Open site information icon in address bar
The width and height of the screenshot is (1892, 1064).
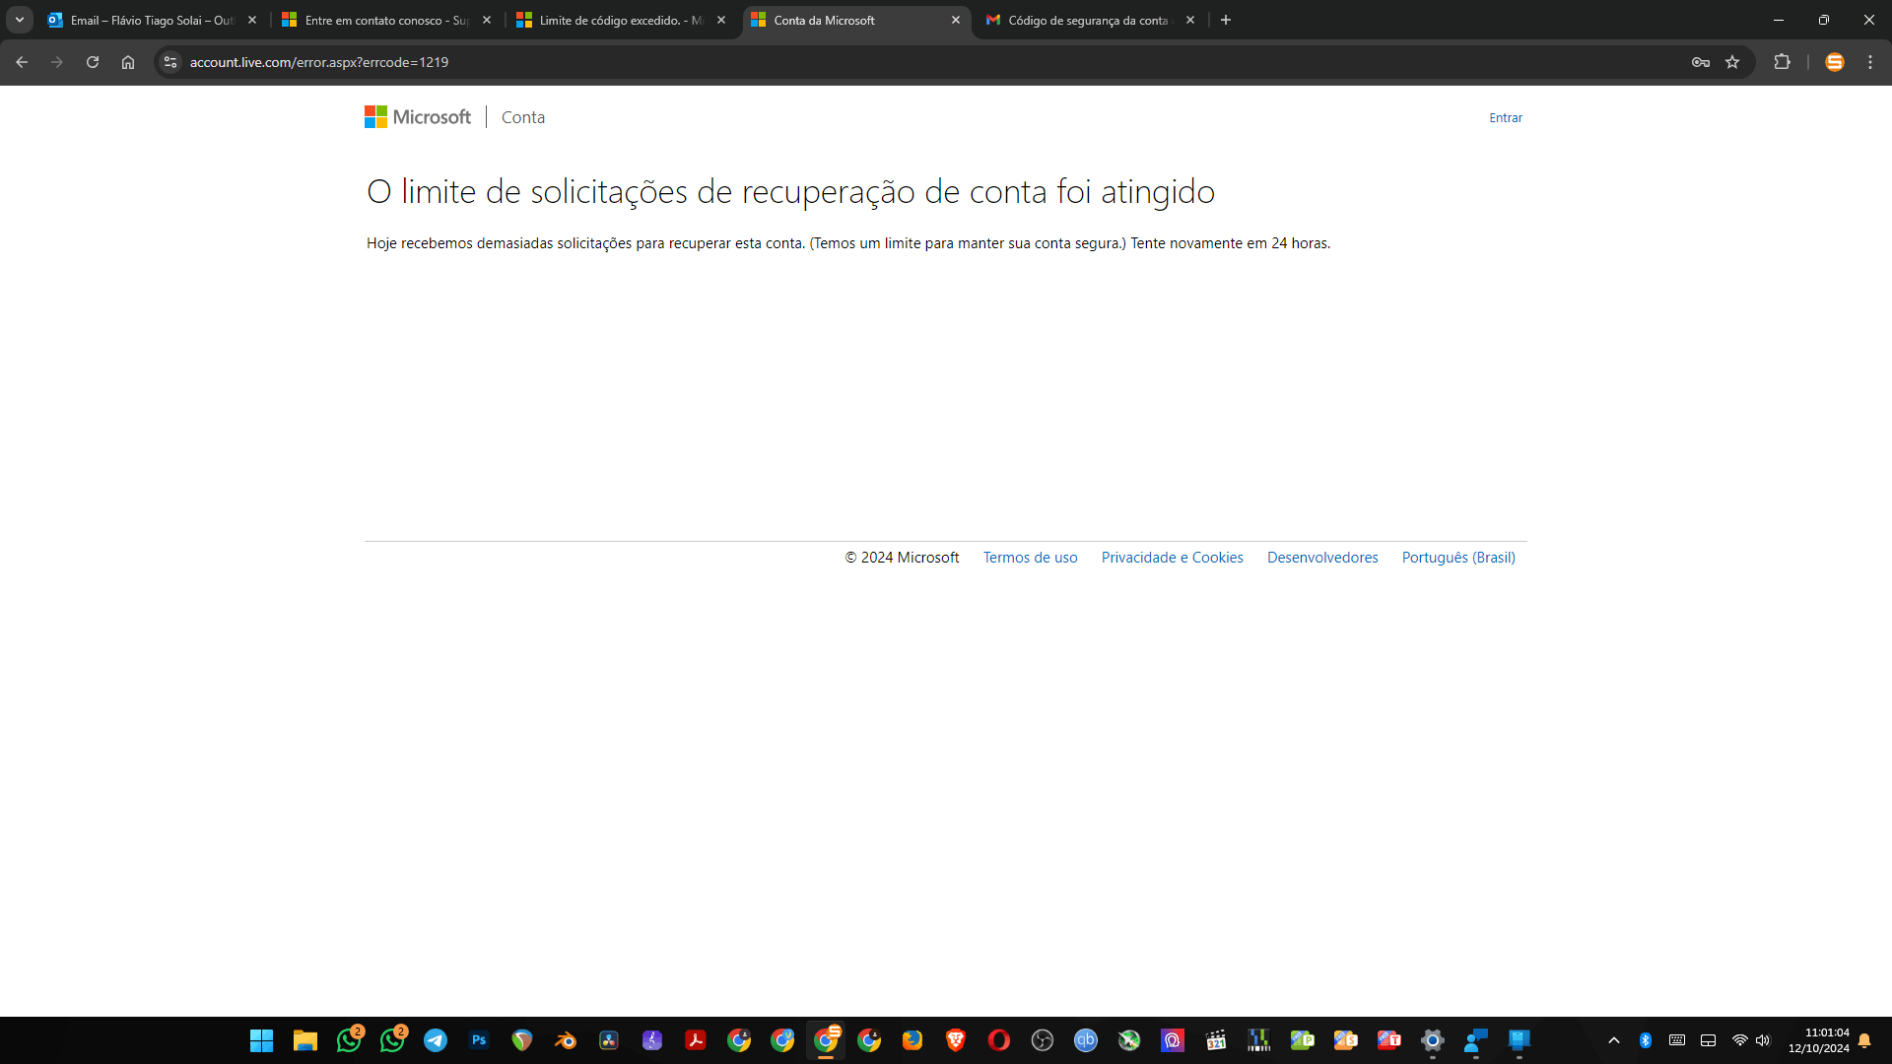(x=170, y=62)
